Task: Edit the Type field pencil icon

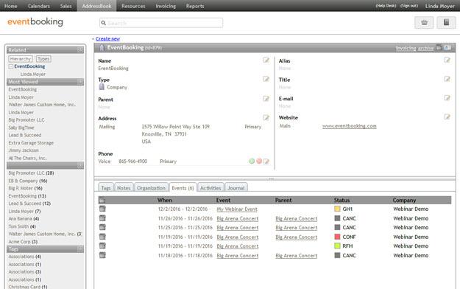Action: click(266, 79)
